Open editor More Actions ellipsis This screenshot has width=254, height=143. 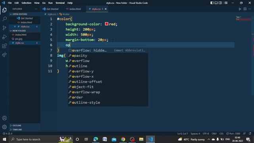pos(250,9)
